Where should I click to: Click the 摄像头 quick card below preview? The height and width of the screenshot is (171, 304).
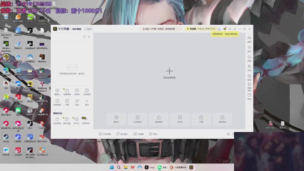click(x=116, y=119)
